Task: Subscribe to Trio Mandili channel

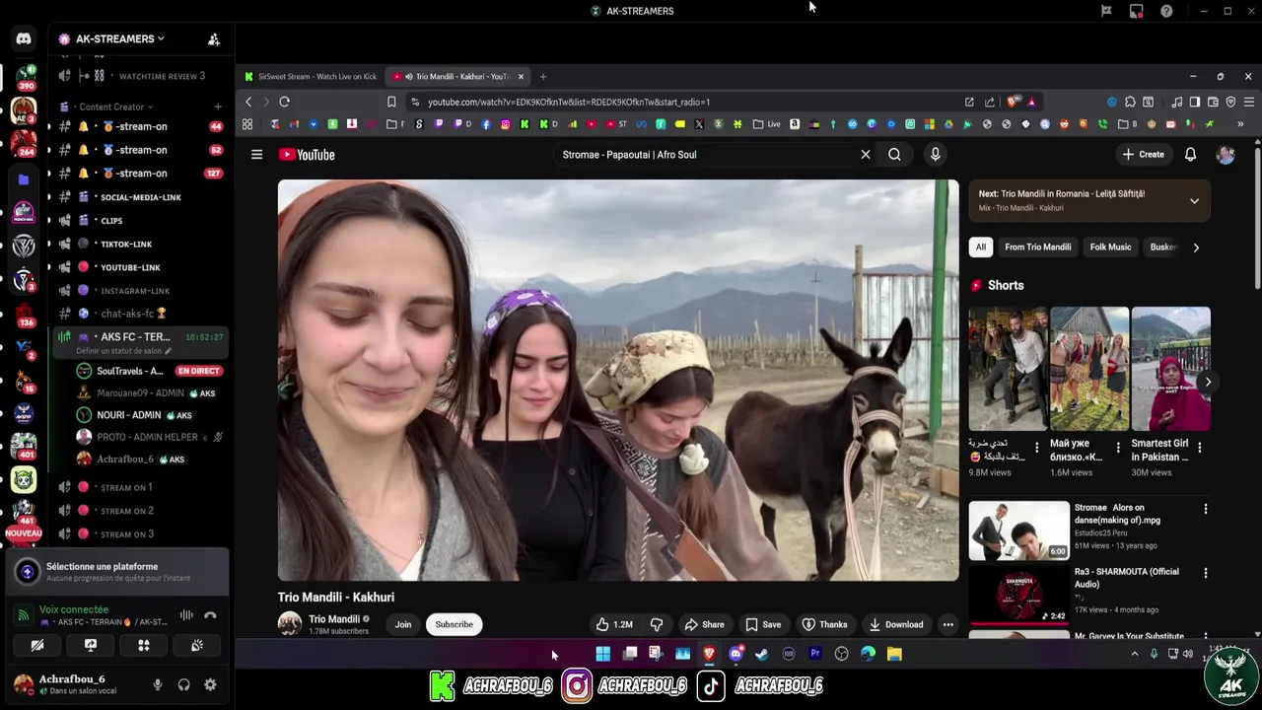Action: pos(455,624)
